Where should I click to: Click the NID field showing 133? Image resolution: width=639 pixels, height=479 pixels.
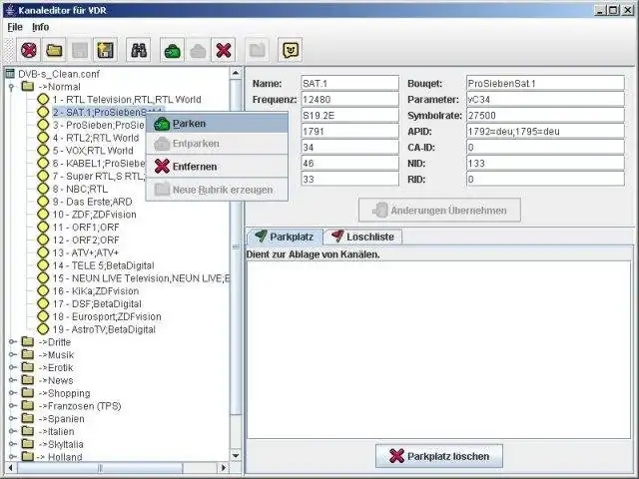(x=545, y=164)
